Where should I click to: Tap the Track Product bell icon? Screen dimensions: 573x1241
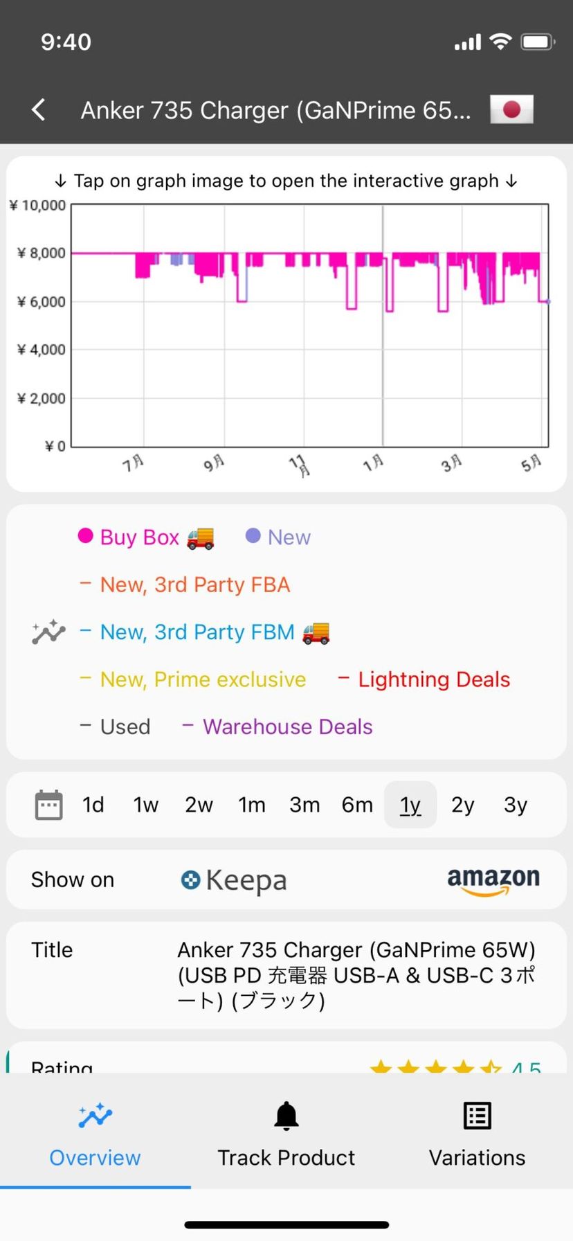[286, 1116]
